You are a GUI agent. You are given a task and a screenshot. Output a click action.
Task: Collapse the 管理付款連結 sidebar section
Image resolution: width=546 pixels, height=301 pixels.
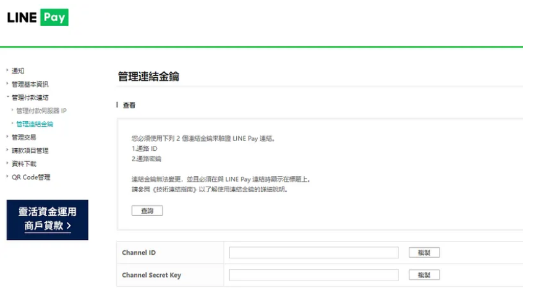30,98
